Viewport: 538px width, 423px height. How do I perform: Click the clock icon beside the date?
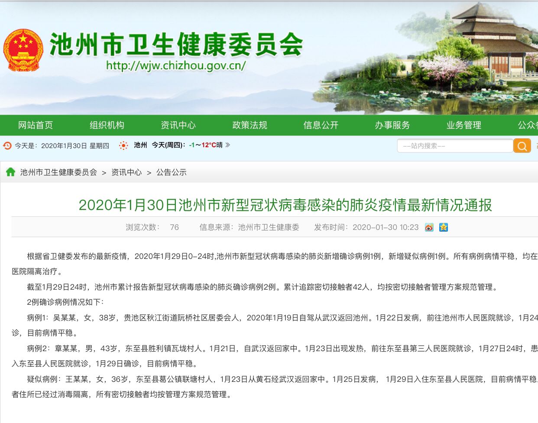click(6, 145)
